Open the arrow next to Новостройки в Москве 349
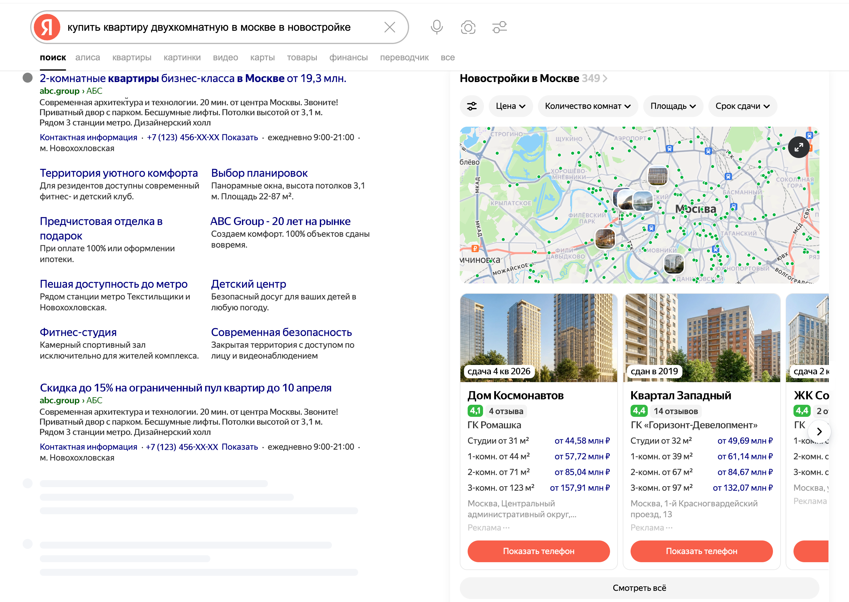The width and height of the screenshot is (849, 602). click(605, 79)
